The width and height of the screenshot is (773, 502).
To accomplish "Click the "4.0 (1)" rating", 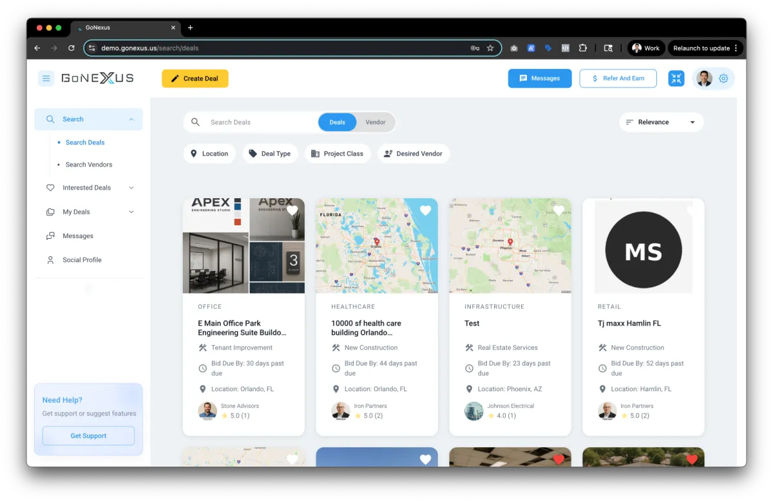I will coord(507,416).
